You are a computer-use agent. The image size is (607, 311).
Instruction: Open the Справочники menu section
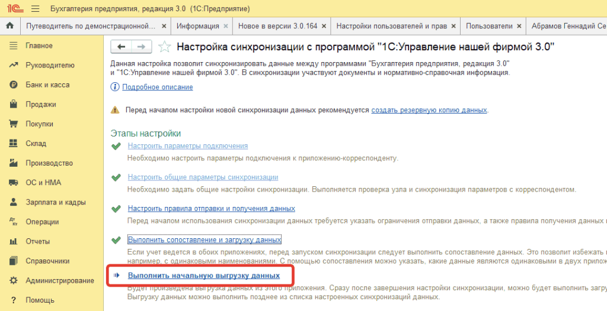click(47, 261)
